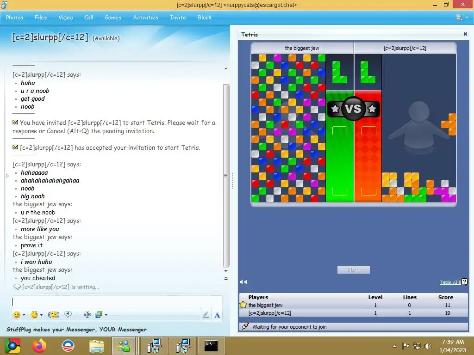This screenshot has height=355, width=474.
Task: Open the wink selection icon
Action: click(34, 315)
